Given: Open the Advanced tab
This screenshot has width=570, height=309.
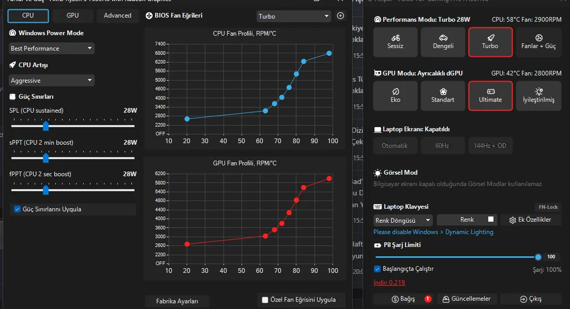Looking at the screenshot, I should (x=117, y=16).
